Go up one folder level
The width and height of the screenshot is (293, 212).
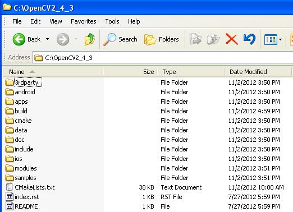pyautogui.click(x=90, y=39)
